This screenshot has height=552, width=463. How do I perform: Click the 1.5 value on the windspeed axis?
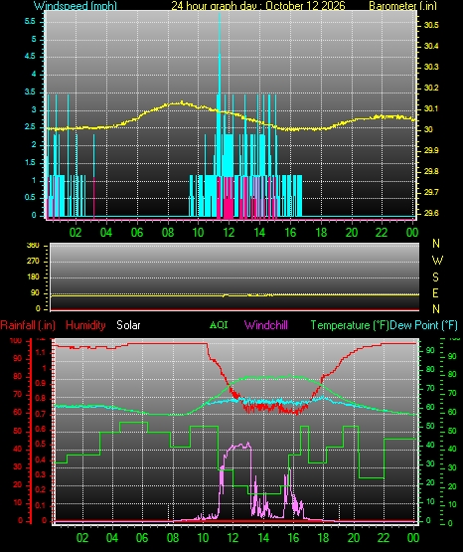30,162
